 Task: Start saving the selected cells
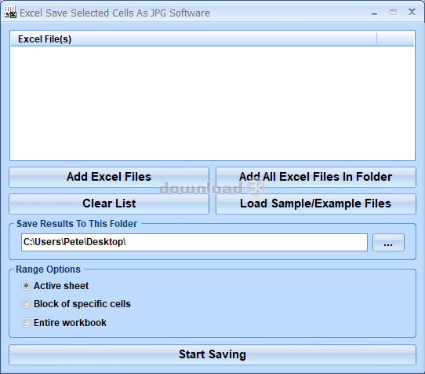tap(212, 354)
